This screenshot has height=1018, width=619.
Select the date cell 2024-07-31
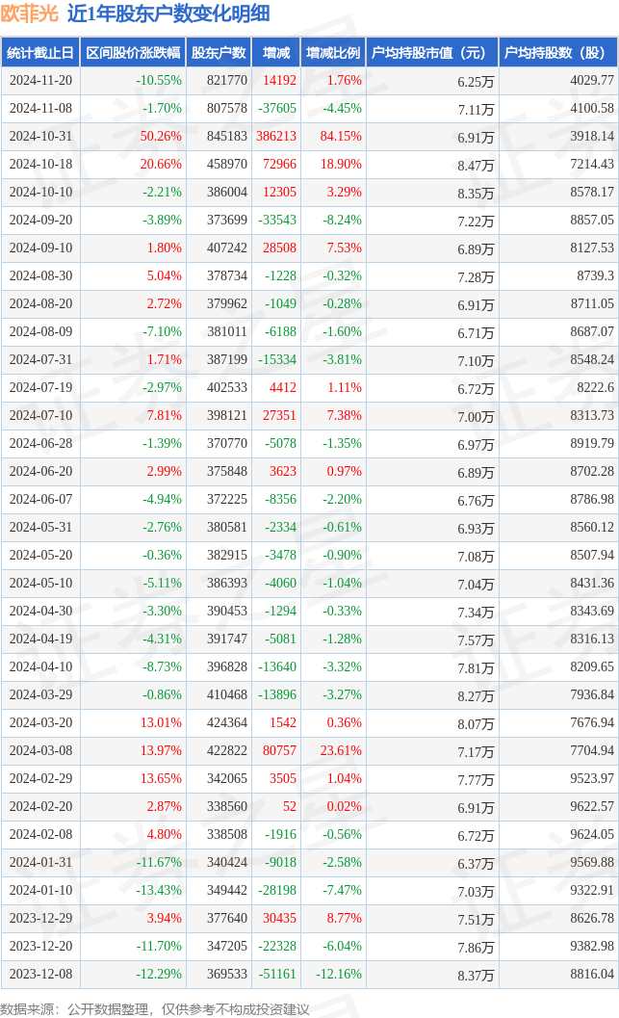click(x=40, y=359)
